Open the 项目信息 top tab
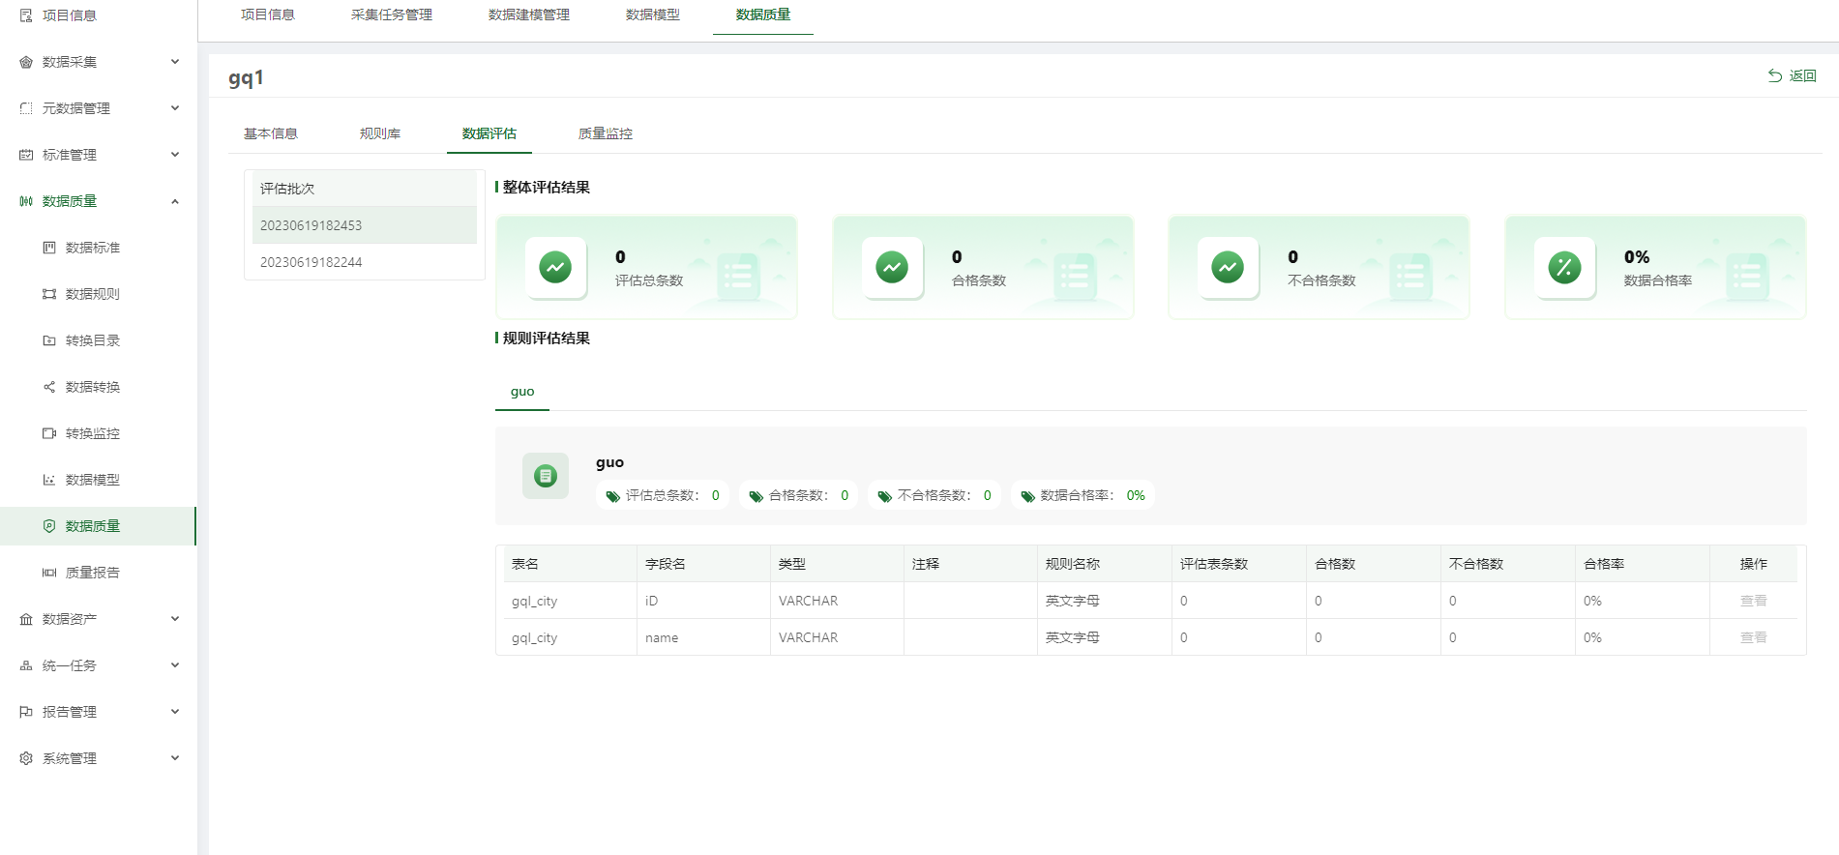This screenshot has height=855, width=1839. coord(268,15)
